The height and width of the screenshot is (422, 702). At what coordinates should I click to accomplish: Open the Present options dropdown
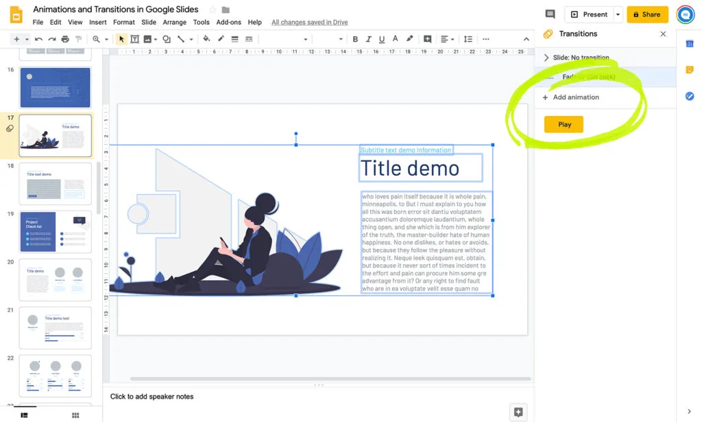(618, 14)
